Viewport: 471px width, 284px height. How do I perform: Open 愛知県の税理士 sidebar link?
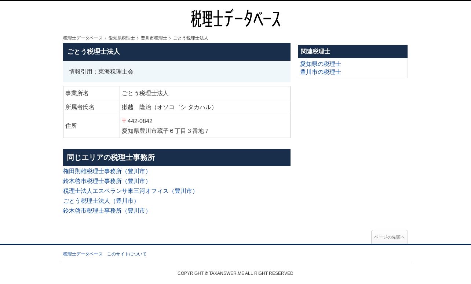[321, 64]
